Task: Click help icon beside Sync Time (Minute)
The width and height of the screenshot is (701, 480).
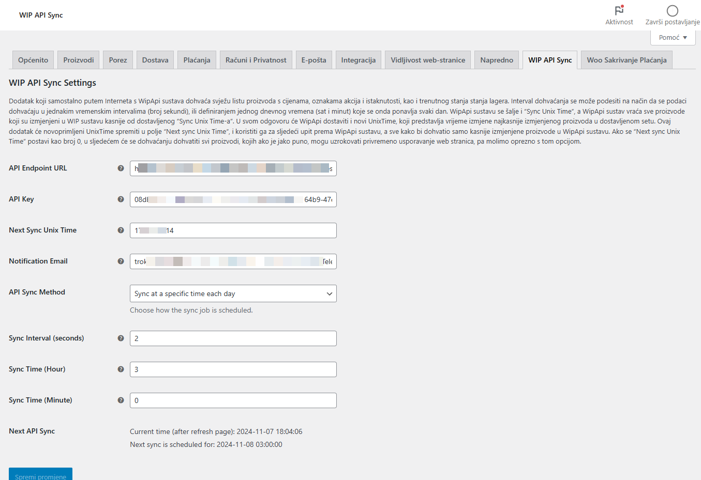Action: coord(121,400)
